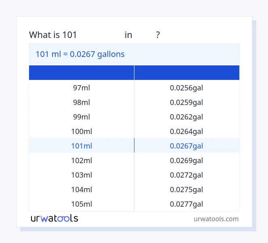Click the 0.0269gal value cell
Viewport: 268px width, 243px height.
point(186,160)
